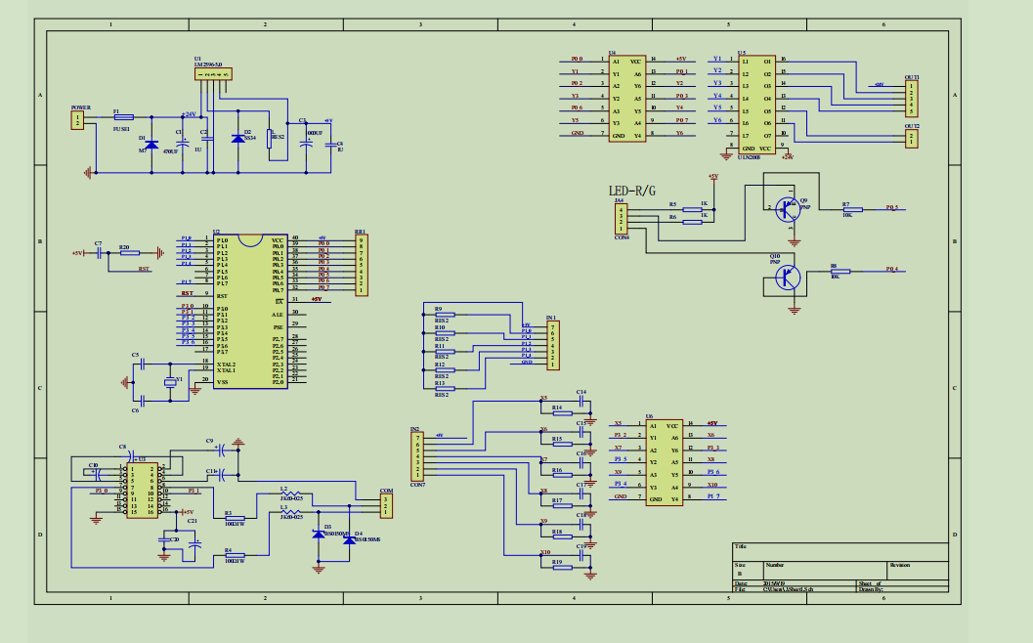
Task: Click capacitor C9 above the U3 chip
Action: coord(222,450)
